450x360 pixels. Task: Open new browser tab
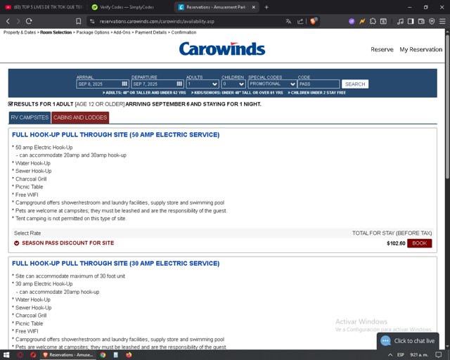(x=266, y=7)
